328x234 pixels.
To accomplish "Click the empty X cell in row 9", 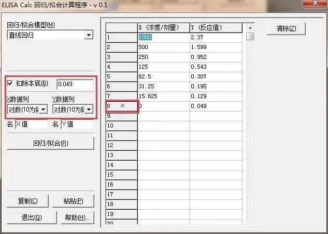I will click(x=164, y=116).
